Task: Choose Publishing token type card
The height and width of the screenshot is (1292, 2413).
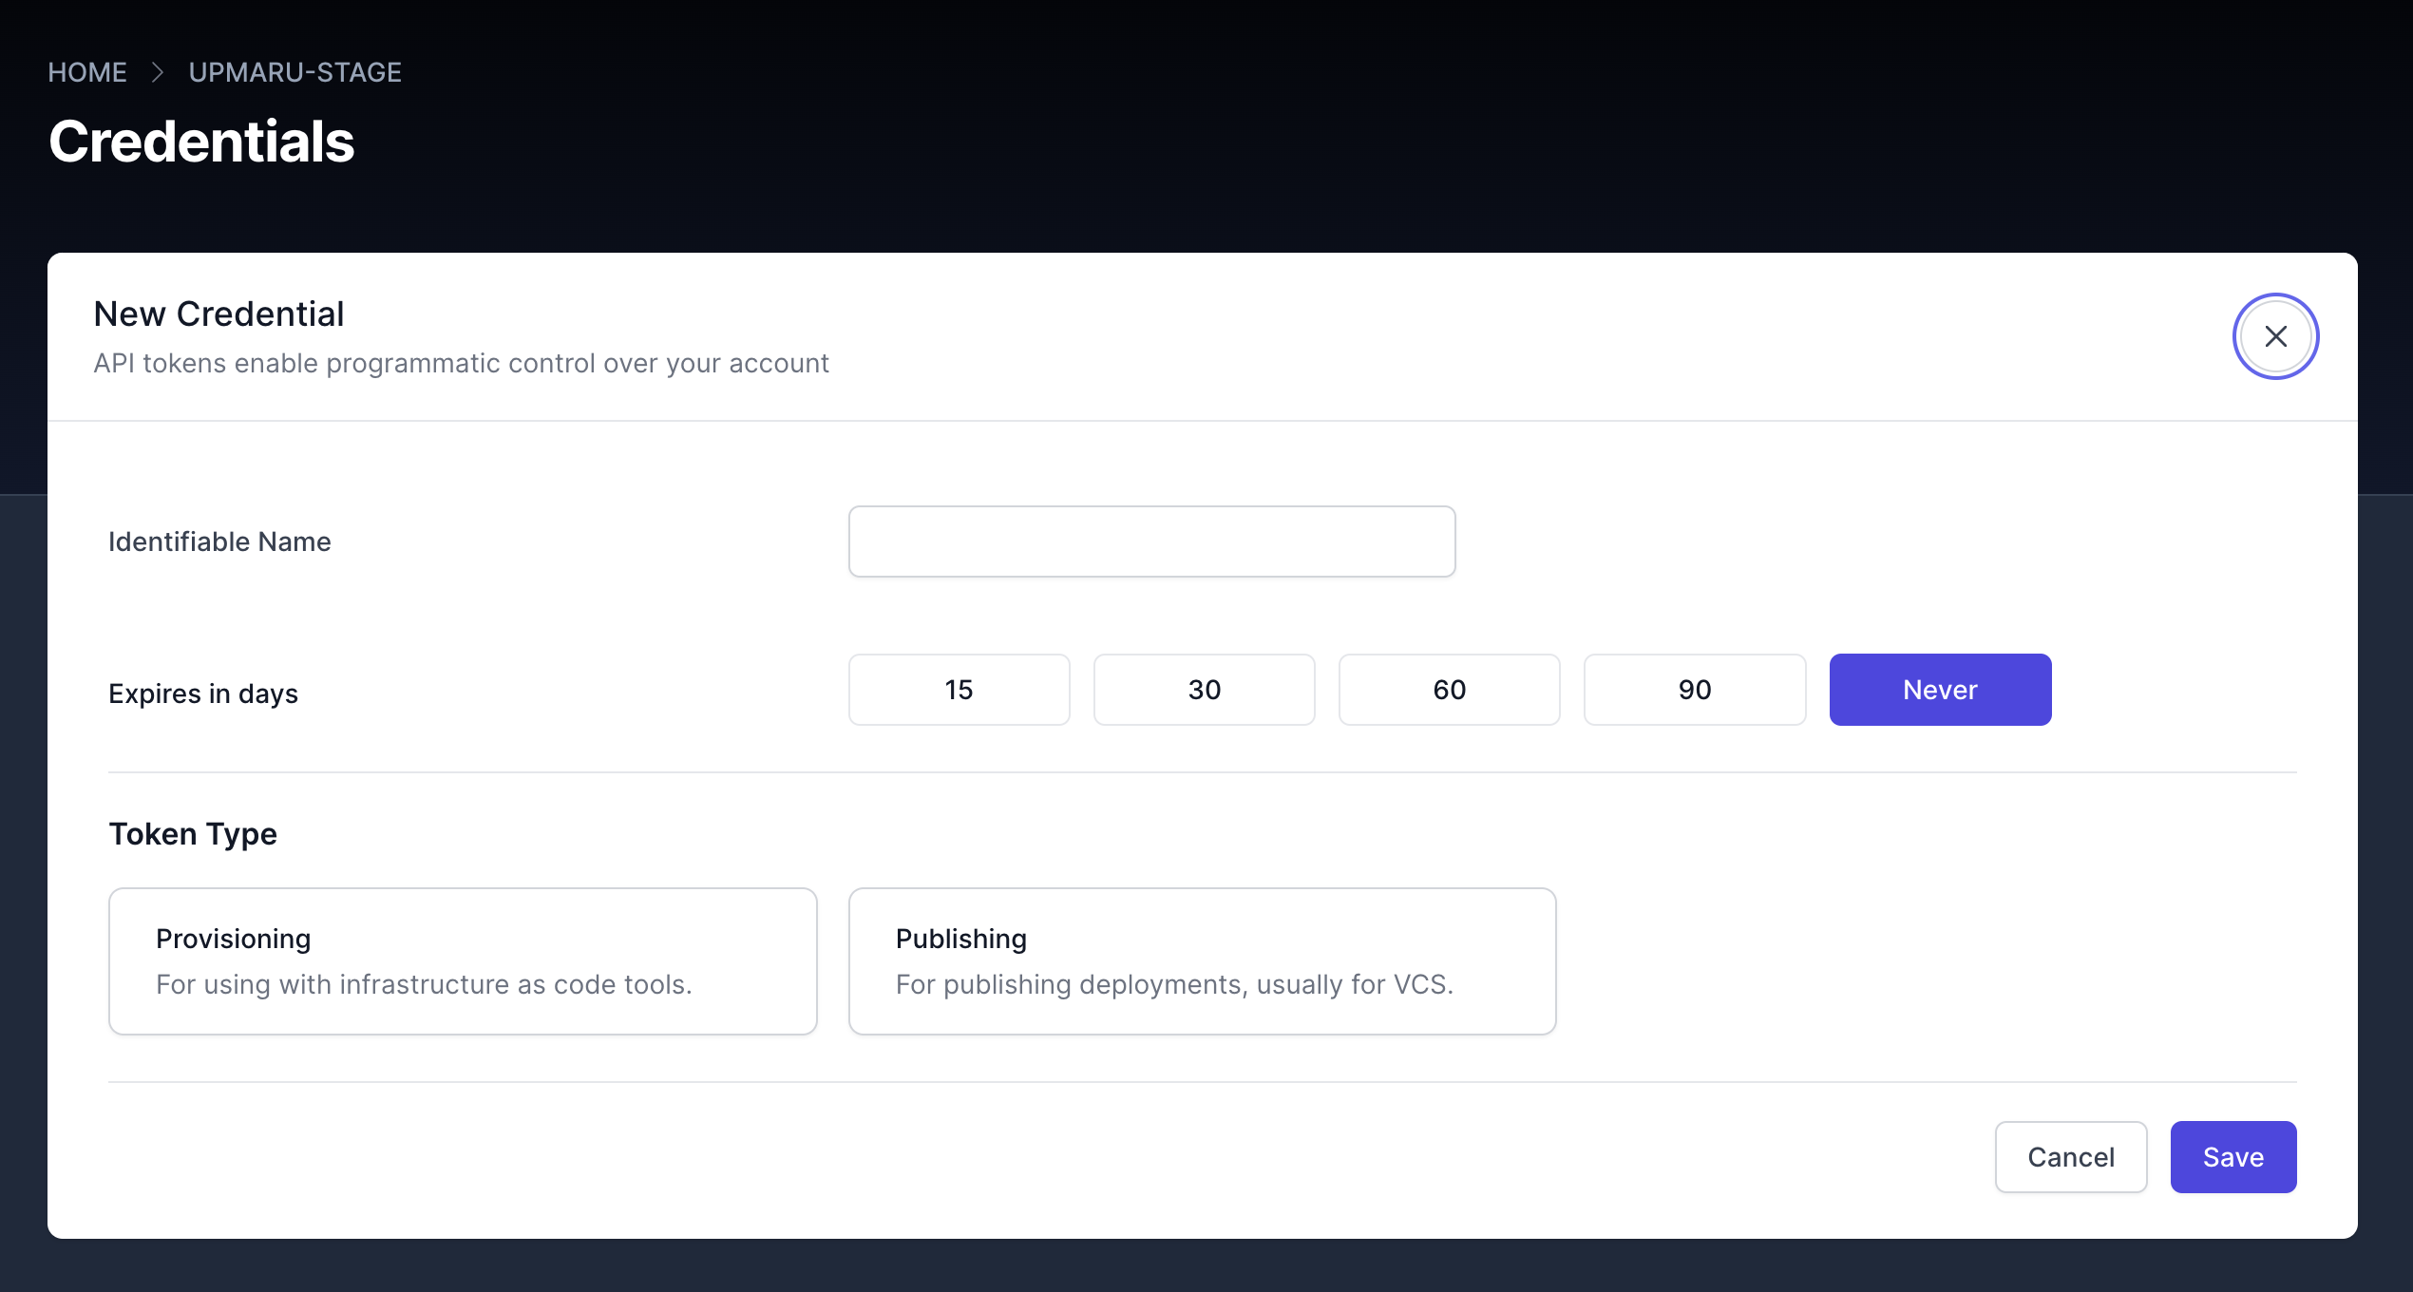Action: tap(1202, 960)
